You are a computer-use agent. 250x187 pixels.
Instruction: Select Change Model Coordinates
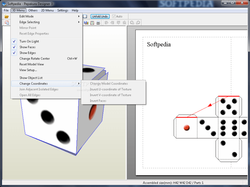(113, 83)
